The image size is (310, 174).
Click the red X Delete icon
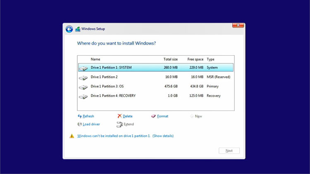point(119,116)
